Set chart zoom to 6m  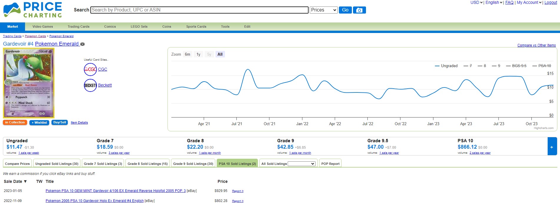(x=187, y=54)
